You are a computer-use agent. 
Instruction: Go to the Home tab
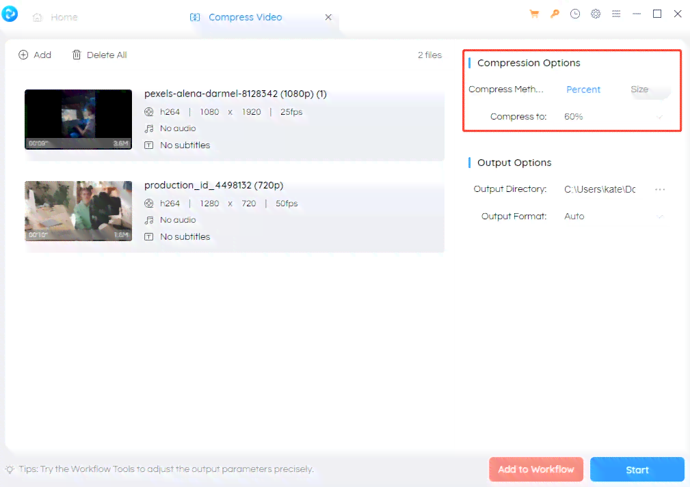55,17
